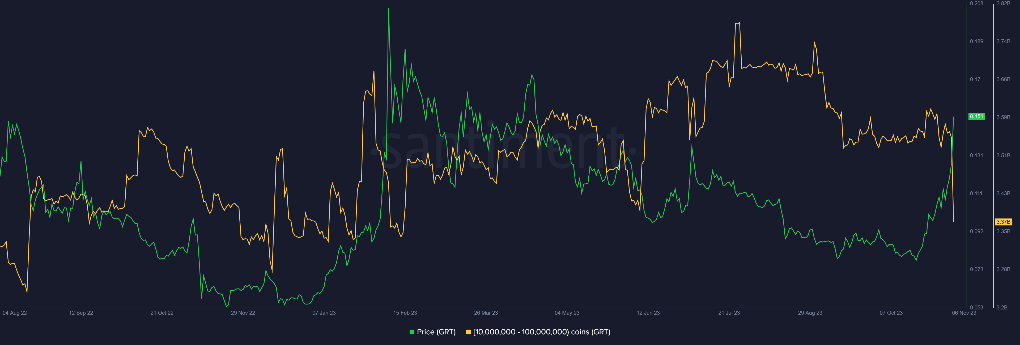This screenshot has height=345, width=1020.
Task: Click the 3.28B coins axis value
Action: coord(1003,269)
